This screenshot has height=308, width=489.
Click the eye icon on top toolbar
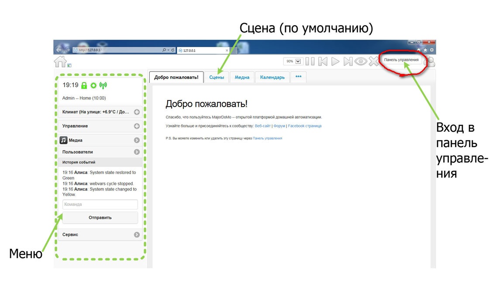pos(361,61)
